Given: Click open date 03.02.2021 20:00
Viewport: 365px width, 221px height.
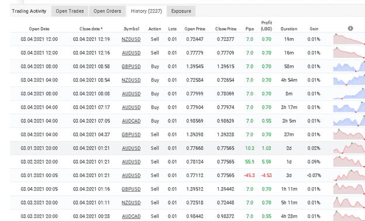Looking at the screenshot, I should click(x=39, y=162).
